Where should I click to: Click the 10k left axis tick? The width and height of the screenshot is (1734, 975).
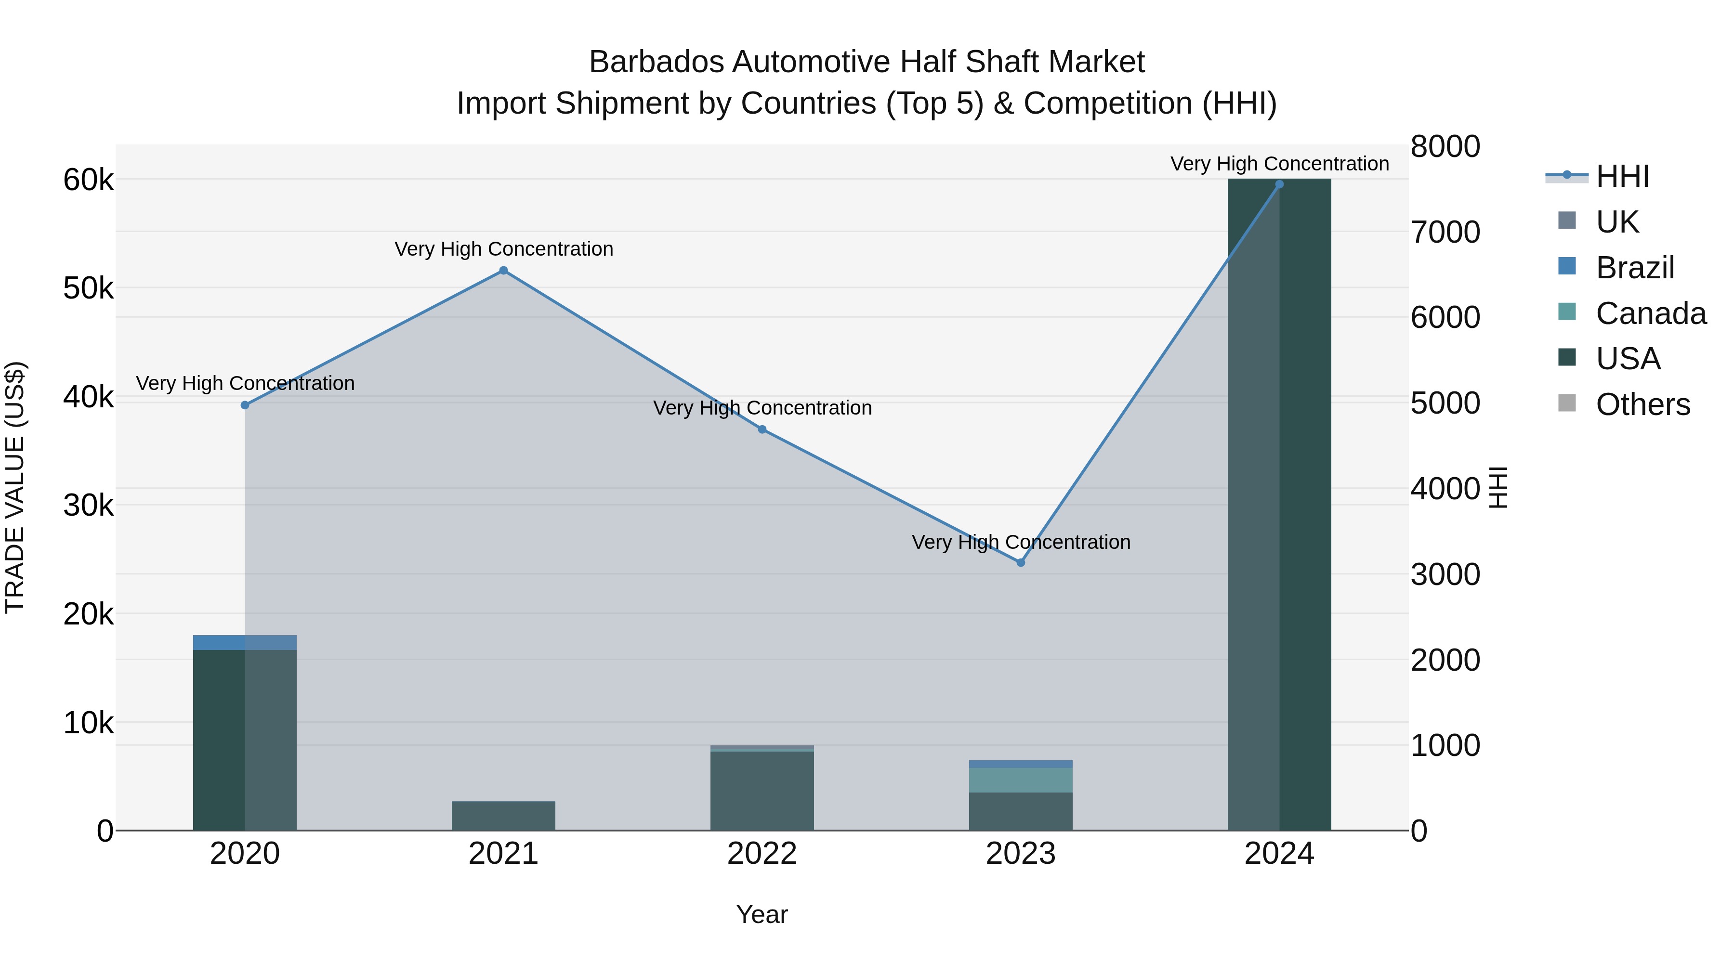click(88, 723)
